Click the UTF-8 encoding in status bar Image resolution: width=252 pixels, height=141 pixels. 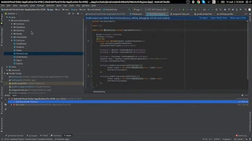[x=217, y=139]
